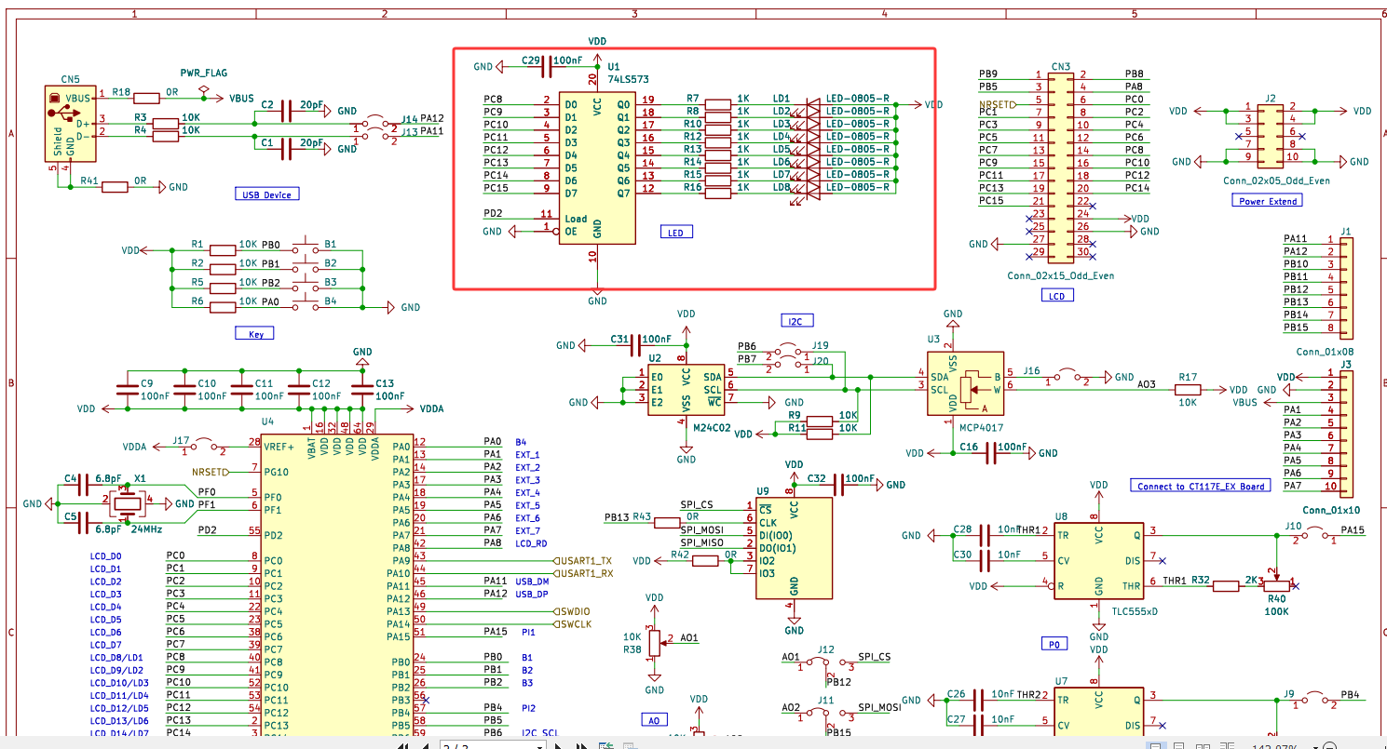Click the blue LCD block label
Screen dimensions: 1387x749
[1056, 295]
